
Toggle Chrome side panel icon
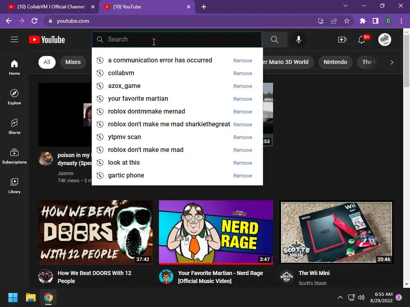(376, 21)
